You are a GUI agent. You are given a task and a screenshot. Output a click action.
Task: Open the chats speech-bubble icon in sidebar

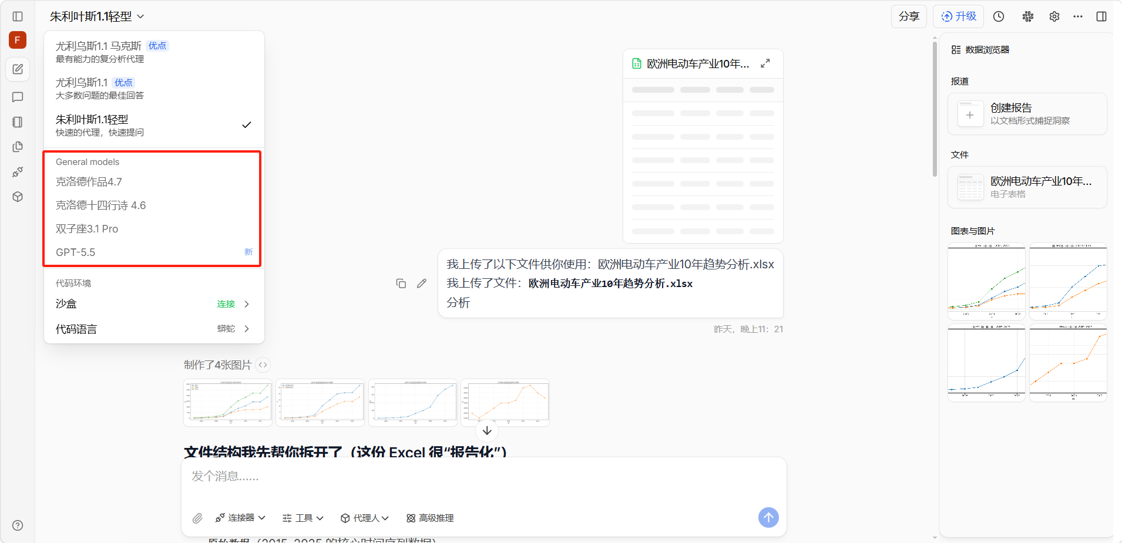coord(18,97)
